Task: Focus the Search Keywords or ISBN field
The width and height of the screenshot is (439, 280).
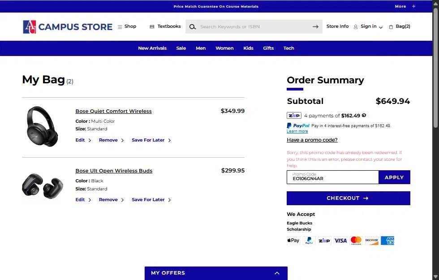Action: coord(254,26)
